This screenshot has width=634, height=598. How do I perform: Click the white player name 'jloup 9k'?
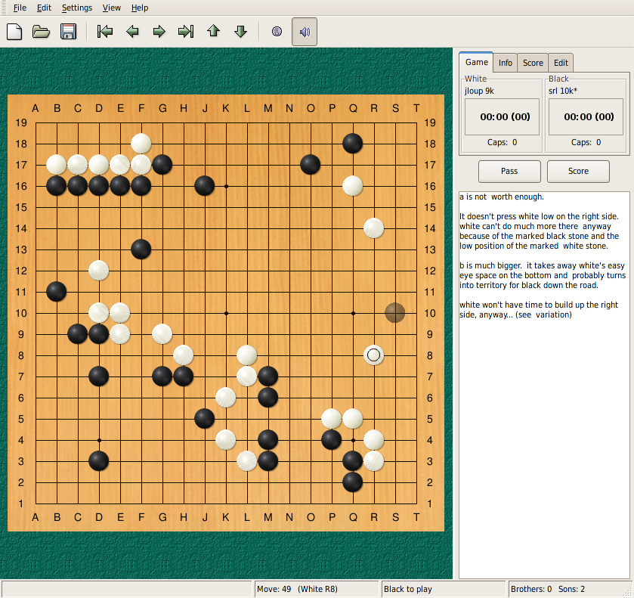(x=480, y=91)
